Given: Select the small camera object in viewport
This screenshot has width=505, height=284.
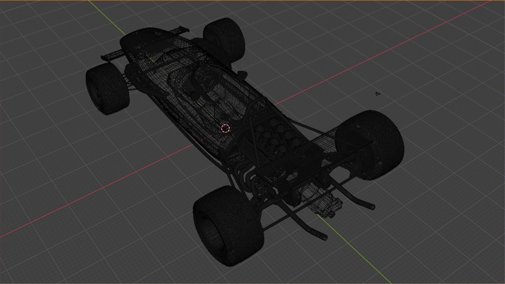Looking at the screenshot, I should 378,94.
